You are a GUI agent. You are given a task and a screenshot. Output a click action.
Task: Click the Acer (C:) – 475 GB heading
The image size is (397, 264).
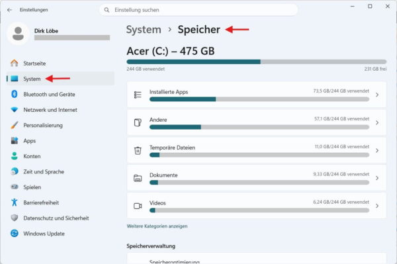coord(171,51)
